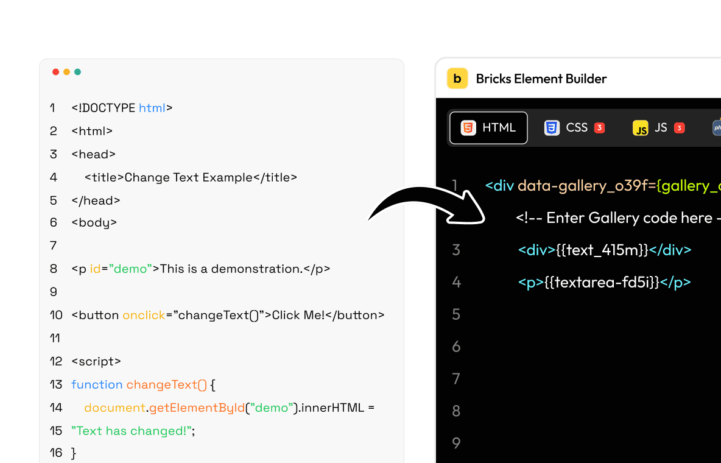Switch to the HTML tab

[488, 128]
